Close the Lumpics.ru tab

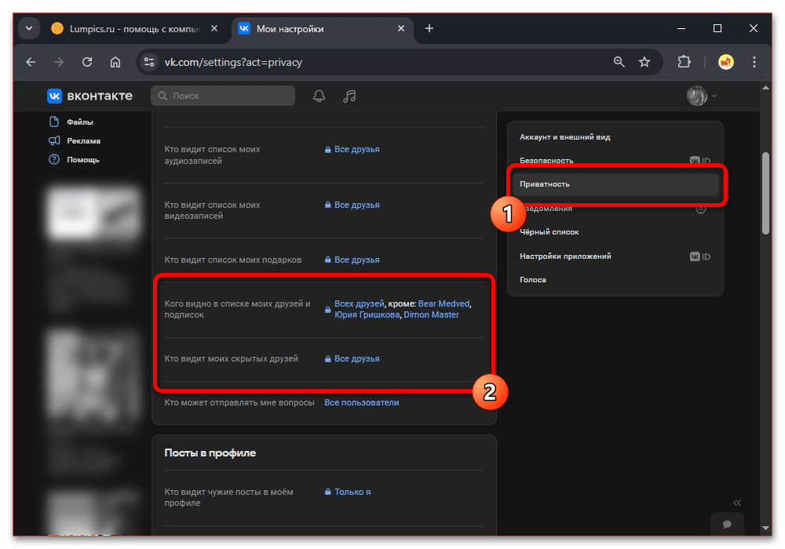[214, 28]
